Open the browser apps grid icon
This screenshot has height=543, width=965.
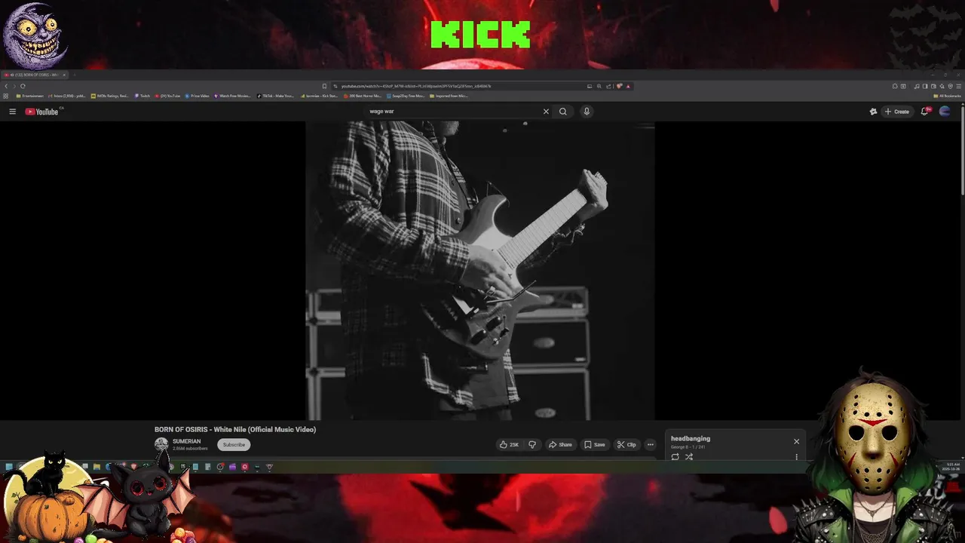coord(5,96)
